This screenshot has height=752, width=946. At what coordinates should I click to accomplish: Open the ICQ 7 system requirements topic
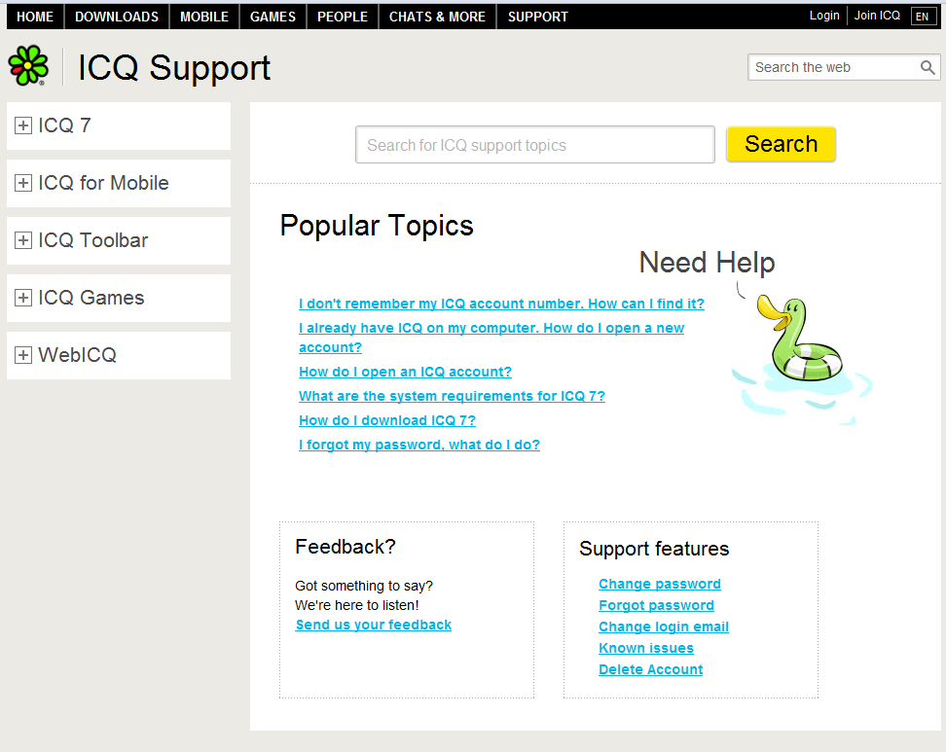click(x=452, y=396)
